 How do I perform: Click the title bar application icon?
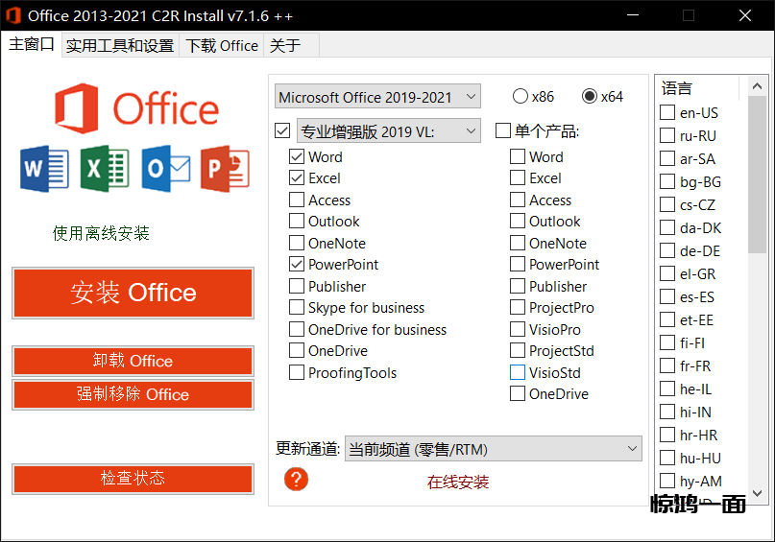14,15
